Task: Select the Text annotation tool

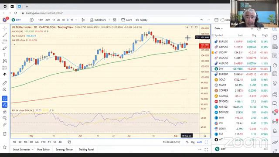Action: click(5, 55)
